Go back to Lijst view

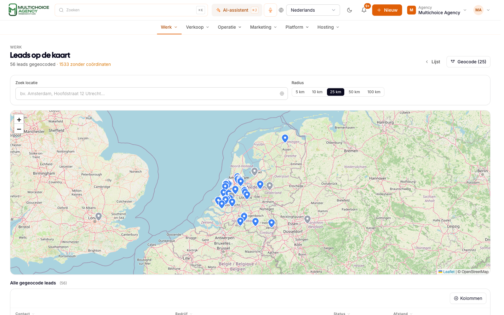click(x=433, y=62)
